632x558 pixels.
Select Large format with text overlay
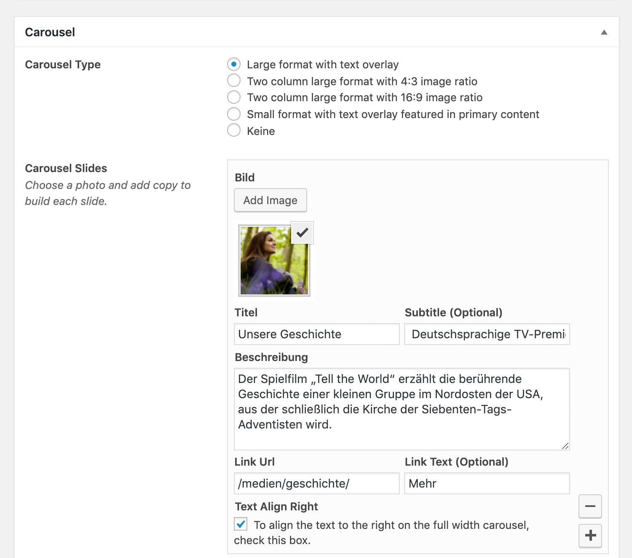[x=234, y=64]
